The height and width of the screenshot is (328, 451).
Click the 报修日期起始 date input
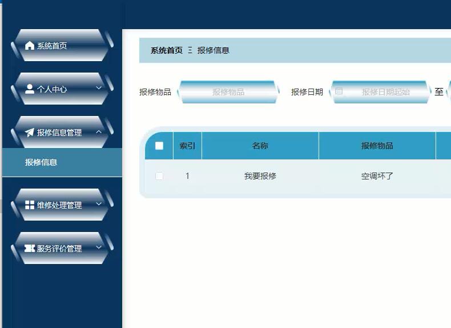(x=380, y=92)
